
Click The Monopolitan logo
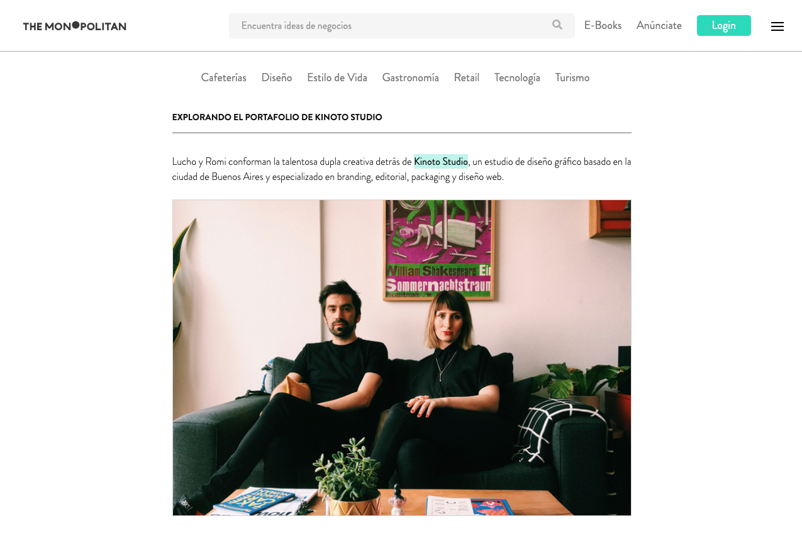click(x=75, y=26)
